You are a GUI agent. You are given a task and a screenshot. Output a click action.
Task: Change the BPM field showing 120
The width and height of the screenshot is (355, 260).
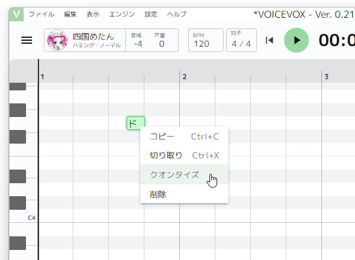click(x=206, y=40)
